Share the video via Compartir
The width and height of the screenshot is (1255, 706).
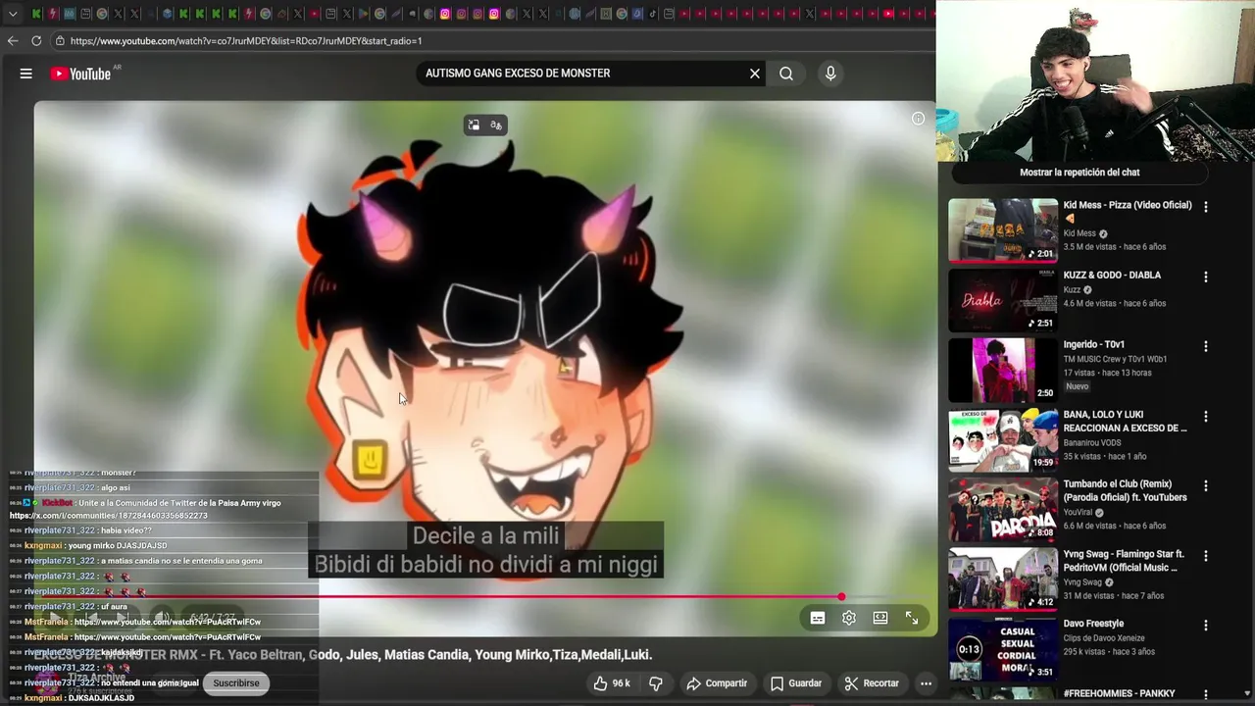point(717,683)
